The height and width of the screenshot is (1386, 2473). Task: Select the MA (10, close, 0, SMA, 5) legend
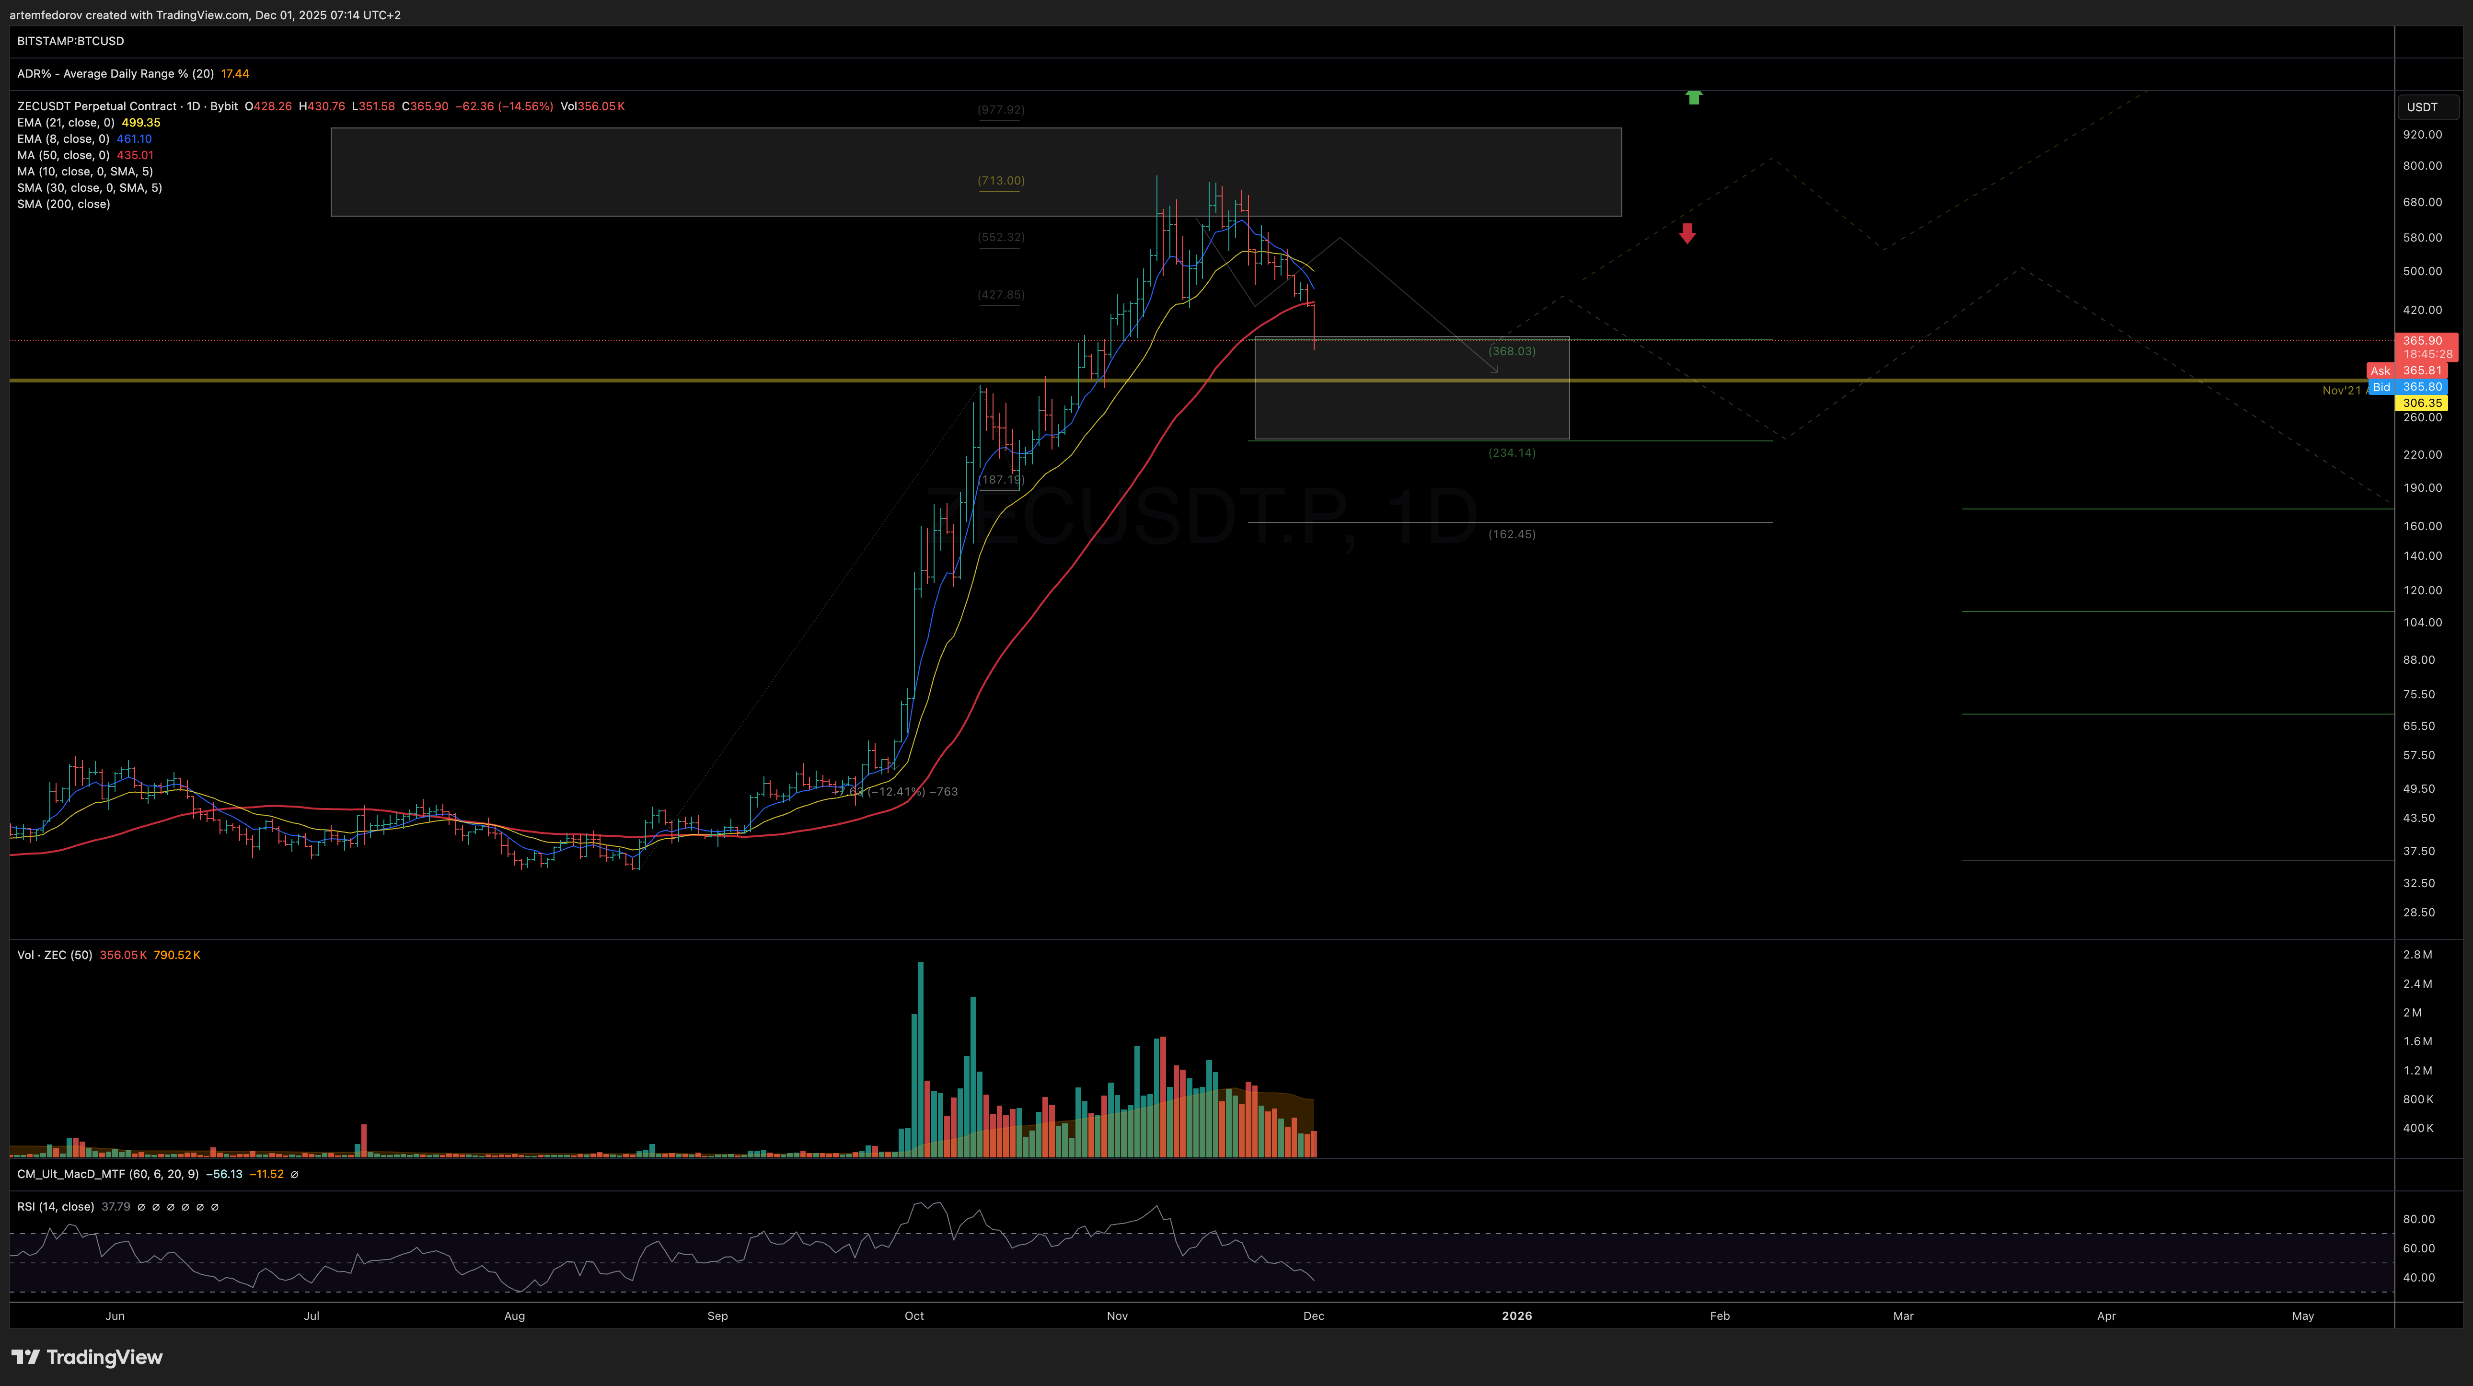pos(84,172)
